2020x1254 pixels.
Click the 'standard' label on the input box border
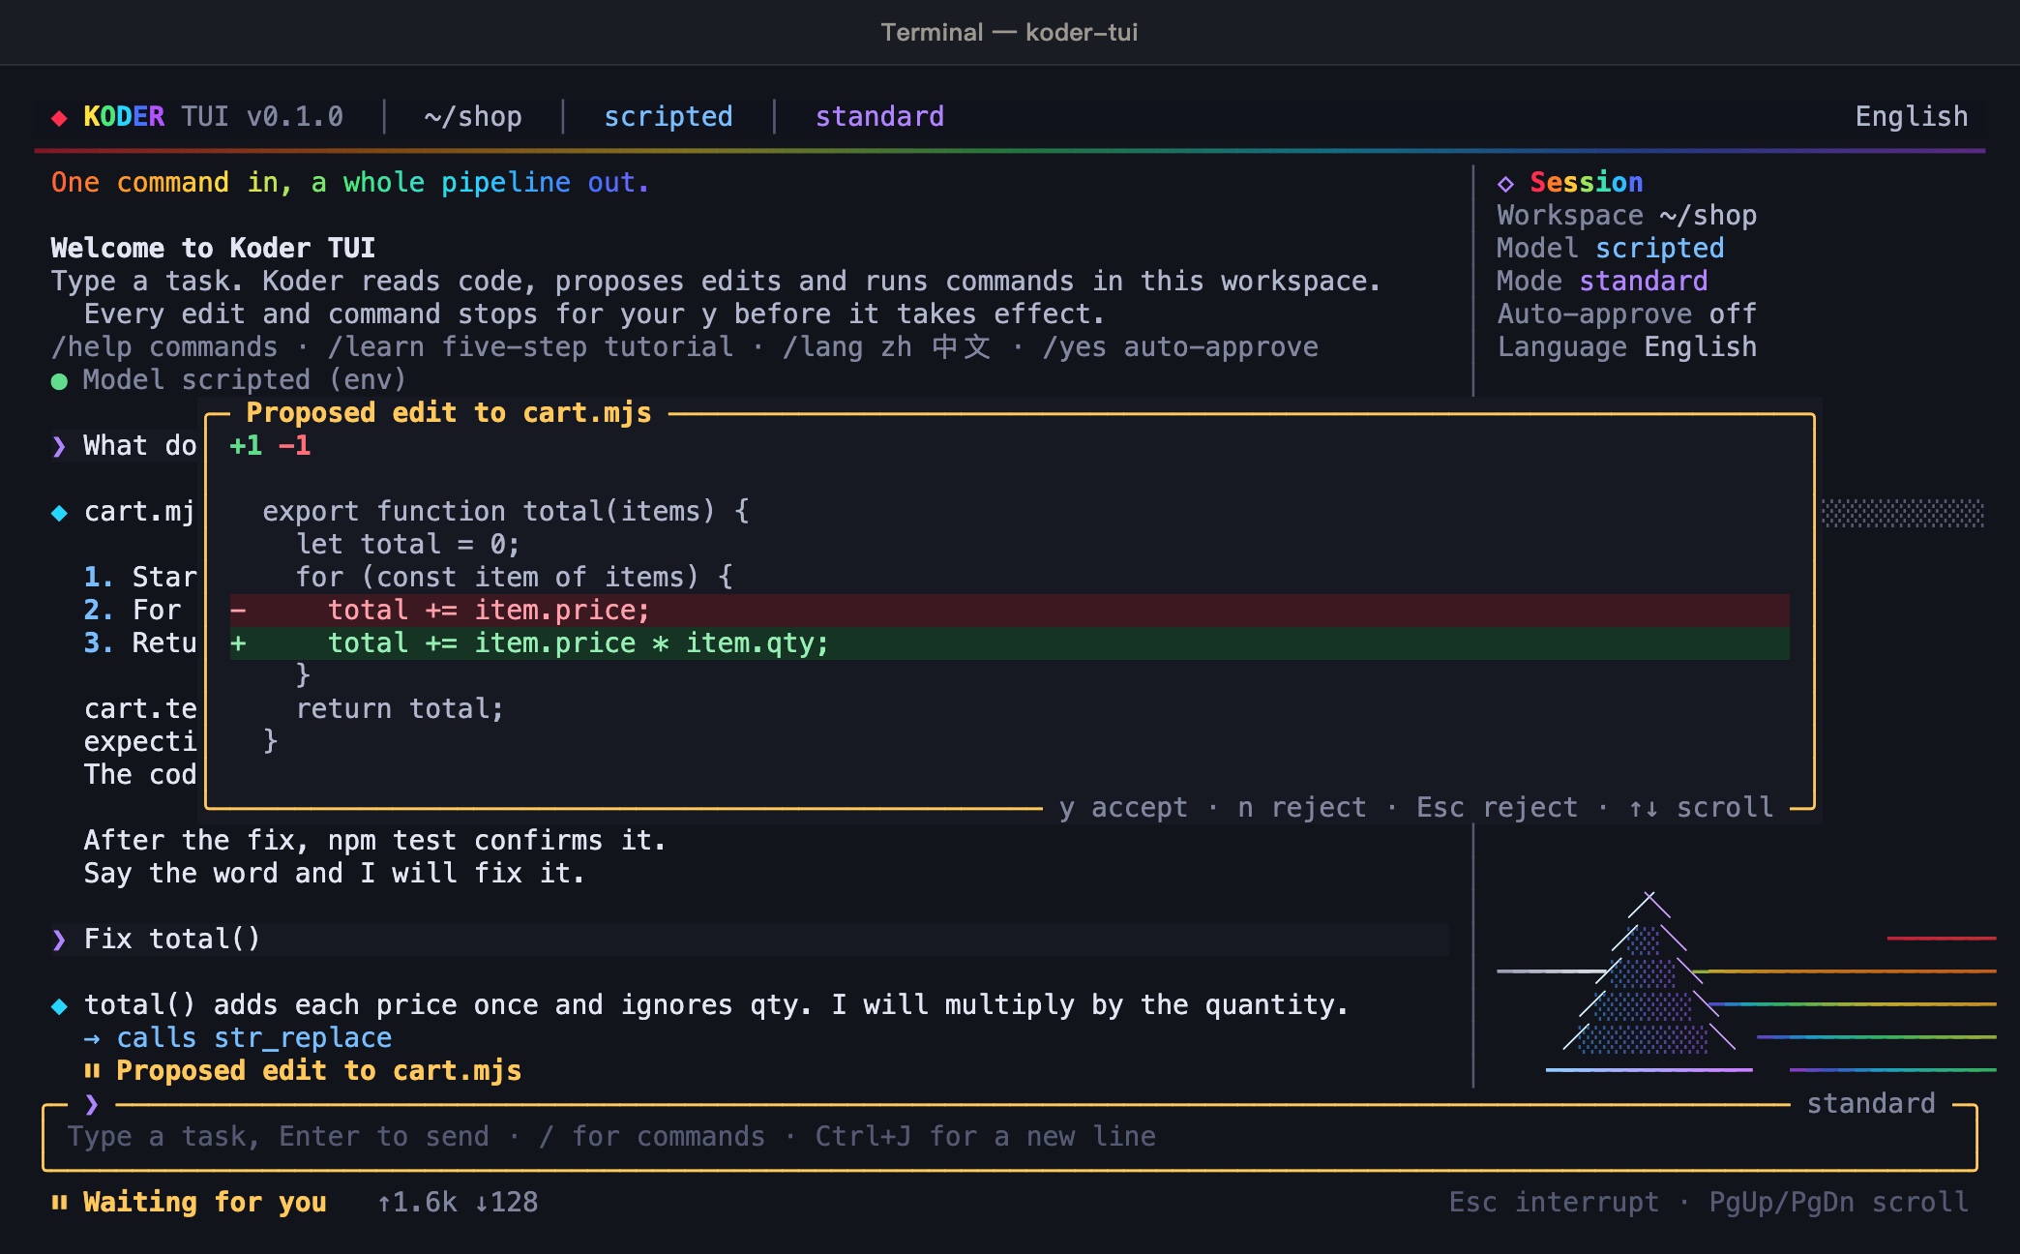point(1871,1104)
